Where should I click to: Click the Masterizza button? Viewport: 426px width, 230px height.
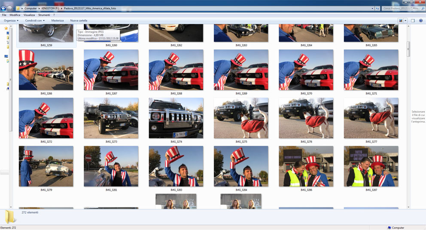(x=57, y=21)
